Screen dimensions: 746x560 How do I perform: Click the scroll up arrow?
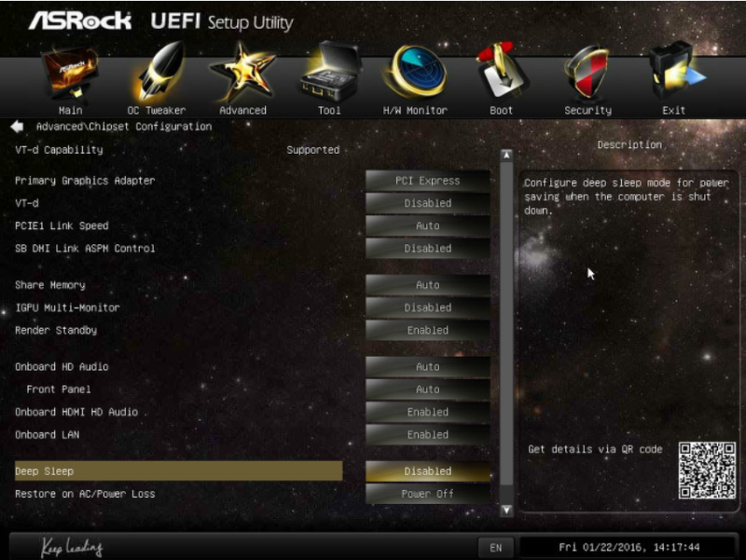(506, 155)
